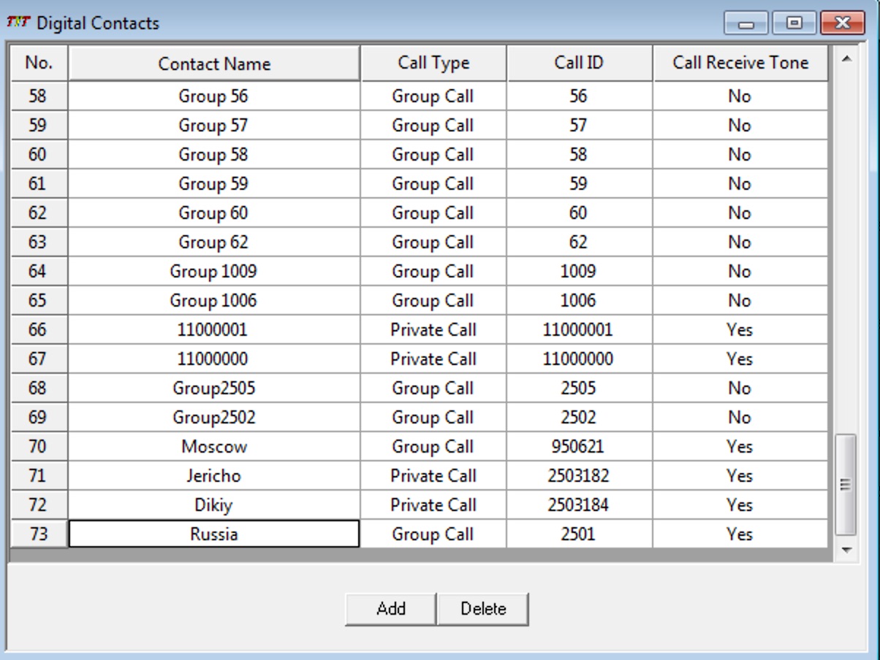Click the No. column header
Image resolution: width=880 pixels, height=660 pixels.
coord(39,64)
